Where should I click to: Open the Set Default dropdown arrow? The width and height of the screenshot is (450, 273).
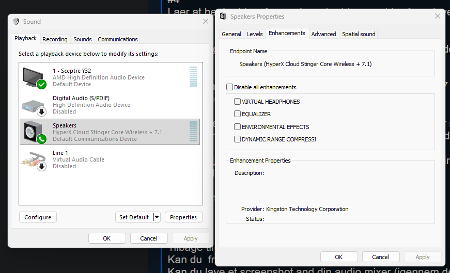click(x=157, y=217)
